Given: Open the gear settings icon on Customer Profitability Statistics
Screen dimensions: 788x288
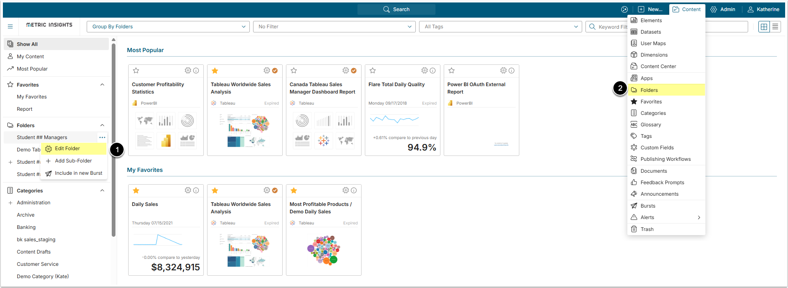Looking at the screenshot, I should click(x=188, y=71).
